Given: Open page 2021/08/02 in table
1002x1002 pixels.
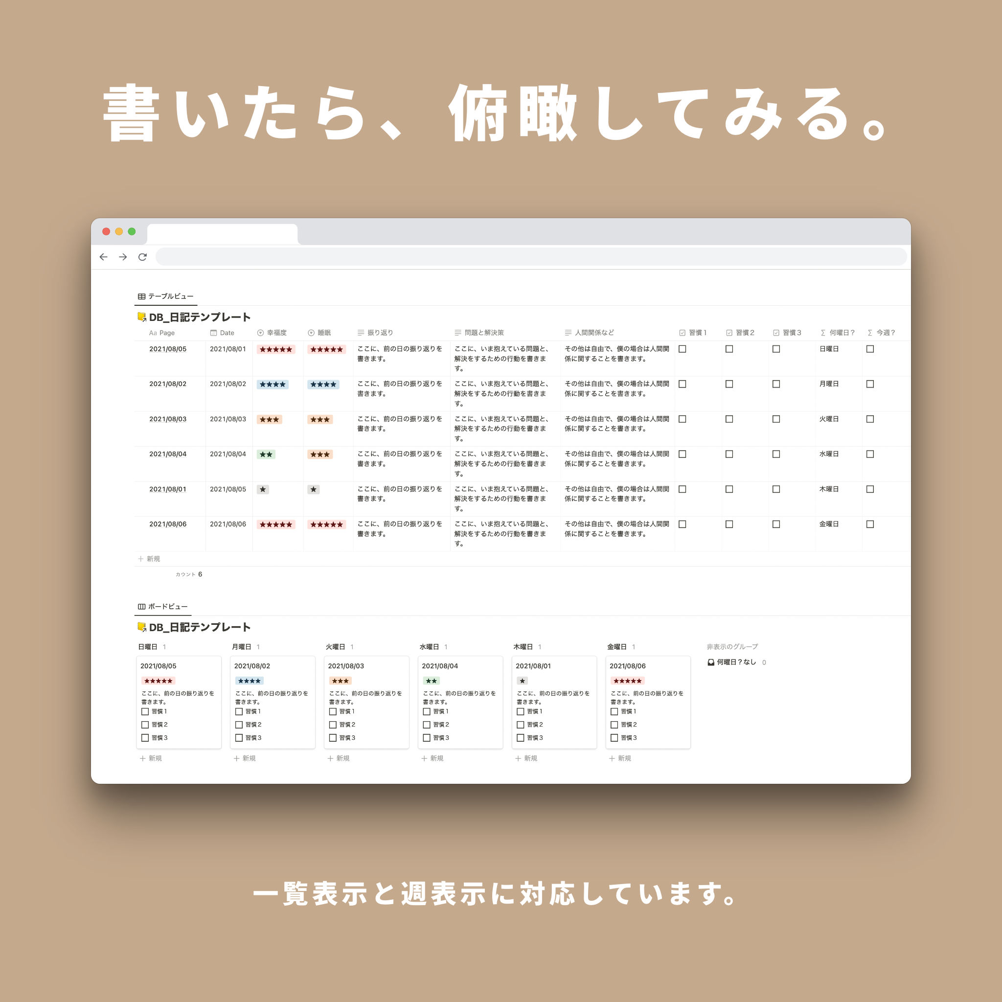Looking at the screenshot, I should [168, 384].
